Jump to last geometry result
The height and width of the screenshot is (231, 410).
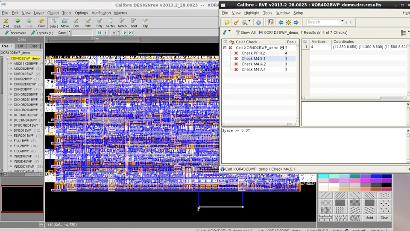(x=131, y=33)
